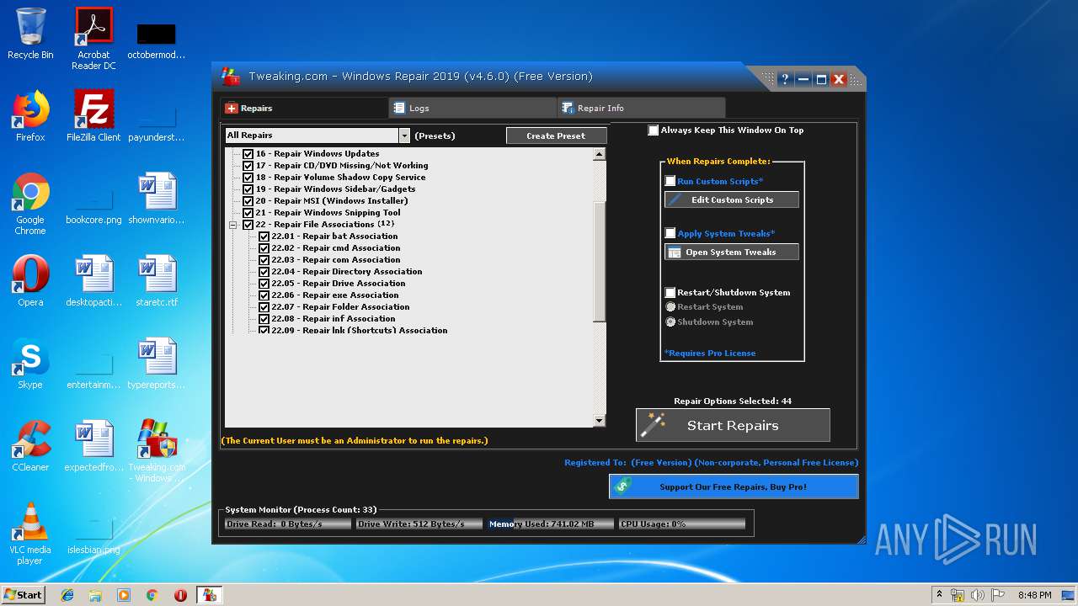Open Opera taskbar icon
Image resolution: width=1078 pixels, height=606 pixels.
tap(180, 595)
